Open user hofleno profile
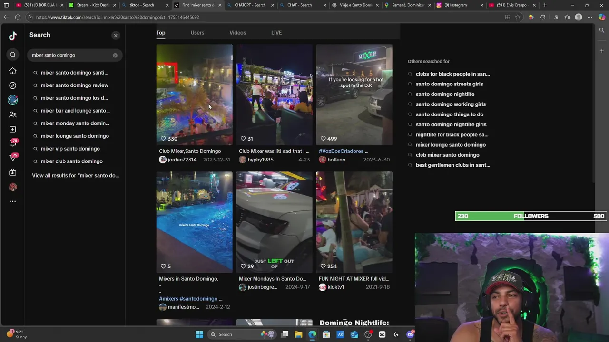This screenshot has height=342, width=609. pos(336,160)
